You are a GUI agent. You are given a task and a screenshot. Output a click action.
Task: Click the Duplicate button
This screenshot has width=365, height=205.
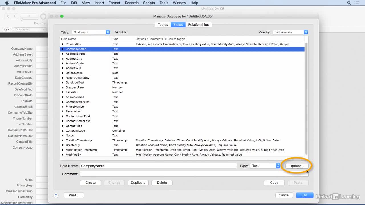click(x=138, y=183)
